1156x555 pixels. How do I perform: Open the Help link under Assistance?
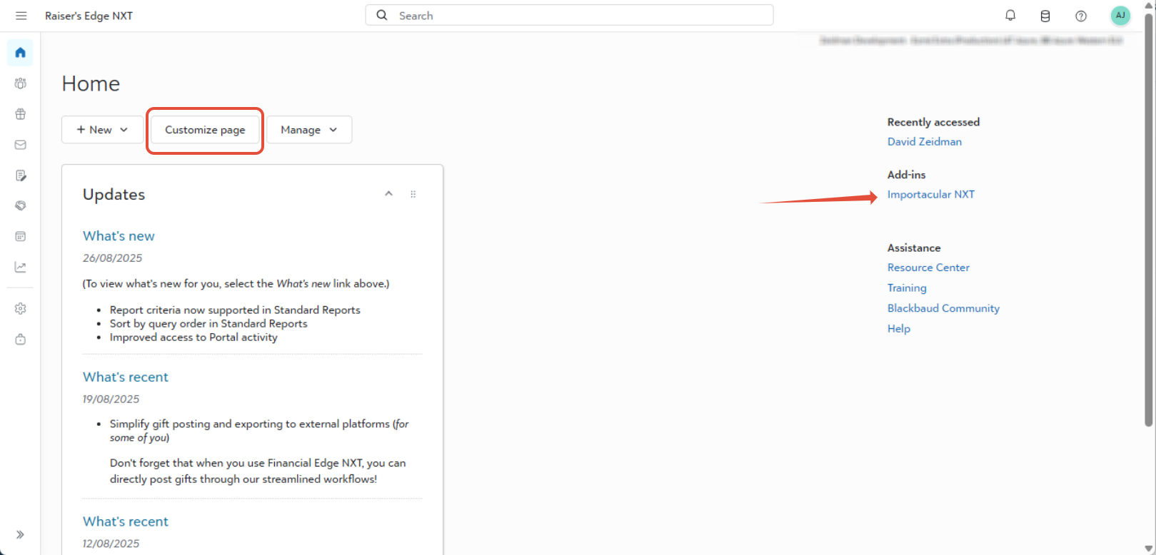[899, 329]
